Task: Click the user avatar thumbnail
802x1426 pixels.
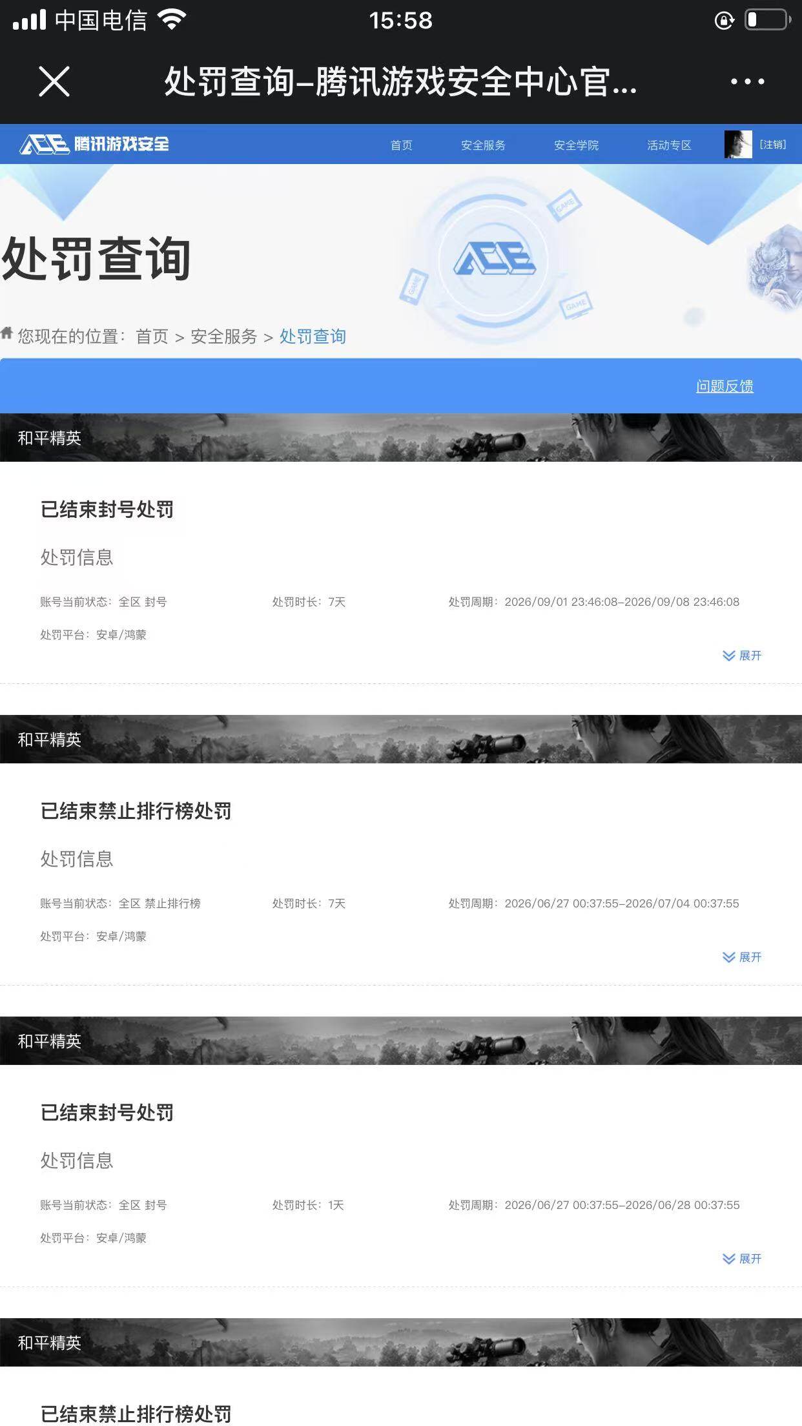Action: pos(738,144)
